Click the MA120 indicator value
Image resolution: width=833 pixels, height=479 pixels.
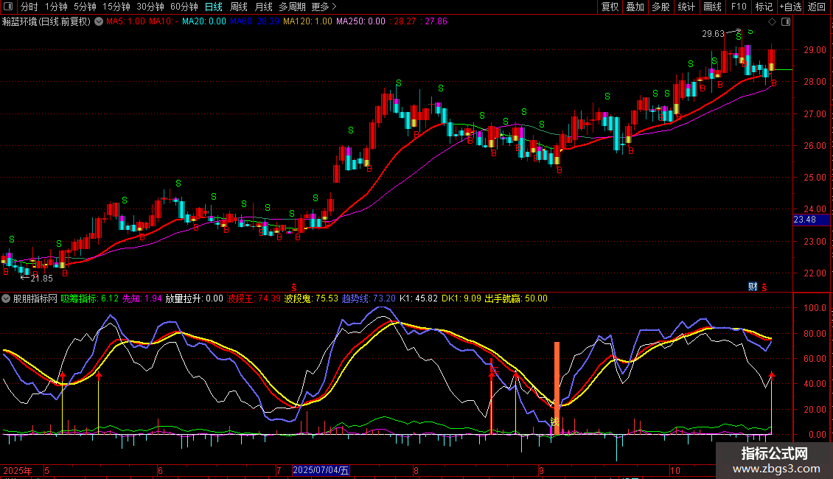coord(307,21)
